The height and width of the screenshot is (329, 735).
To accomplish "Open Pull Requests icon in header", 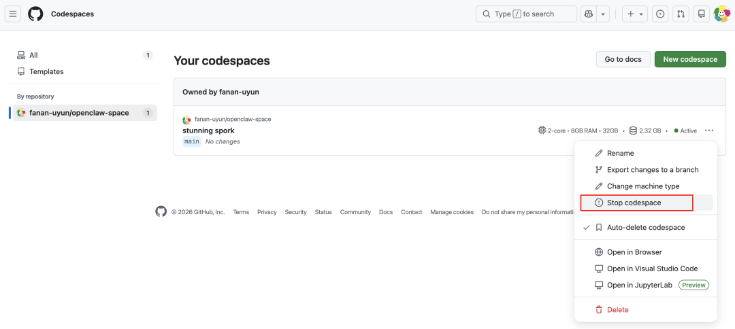I will tap(681, 14).
